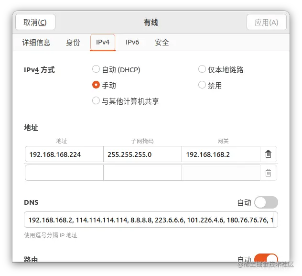Click the empty gateway field in second row
302x276 pixels.
[x=221, y=173]
